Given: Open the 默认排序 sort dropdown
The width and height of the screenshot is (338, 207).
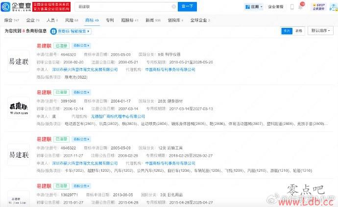Looking at the screenshot, I should pyautogui.click(x=320, y=31).
